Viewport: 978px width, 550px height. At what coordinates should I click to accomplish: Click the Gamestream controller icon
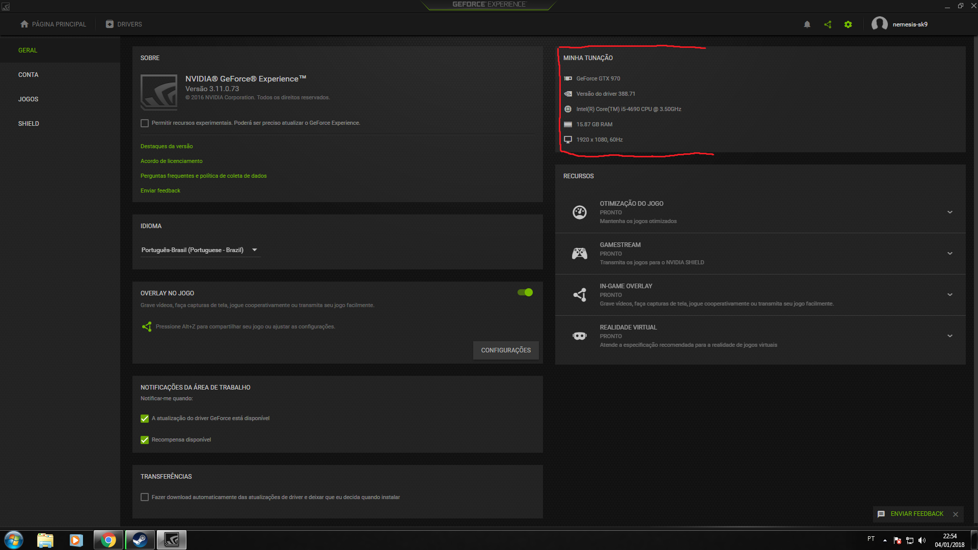(580, 253)
